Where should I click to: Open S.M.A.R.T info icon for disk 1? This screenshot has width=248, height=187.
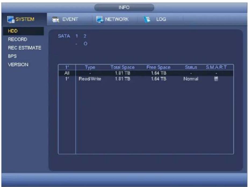click(x=216, y=79)
